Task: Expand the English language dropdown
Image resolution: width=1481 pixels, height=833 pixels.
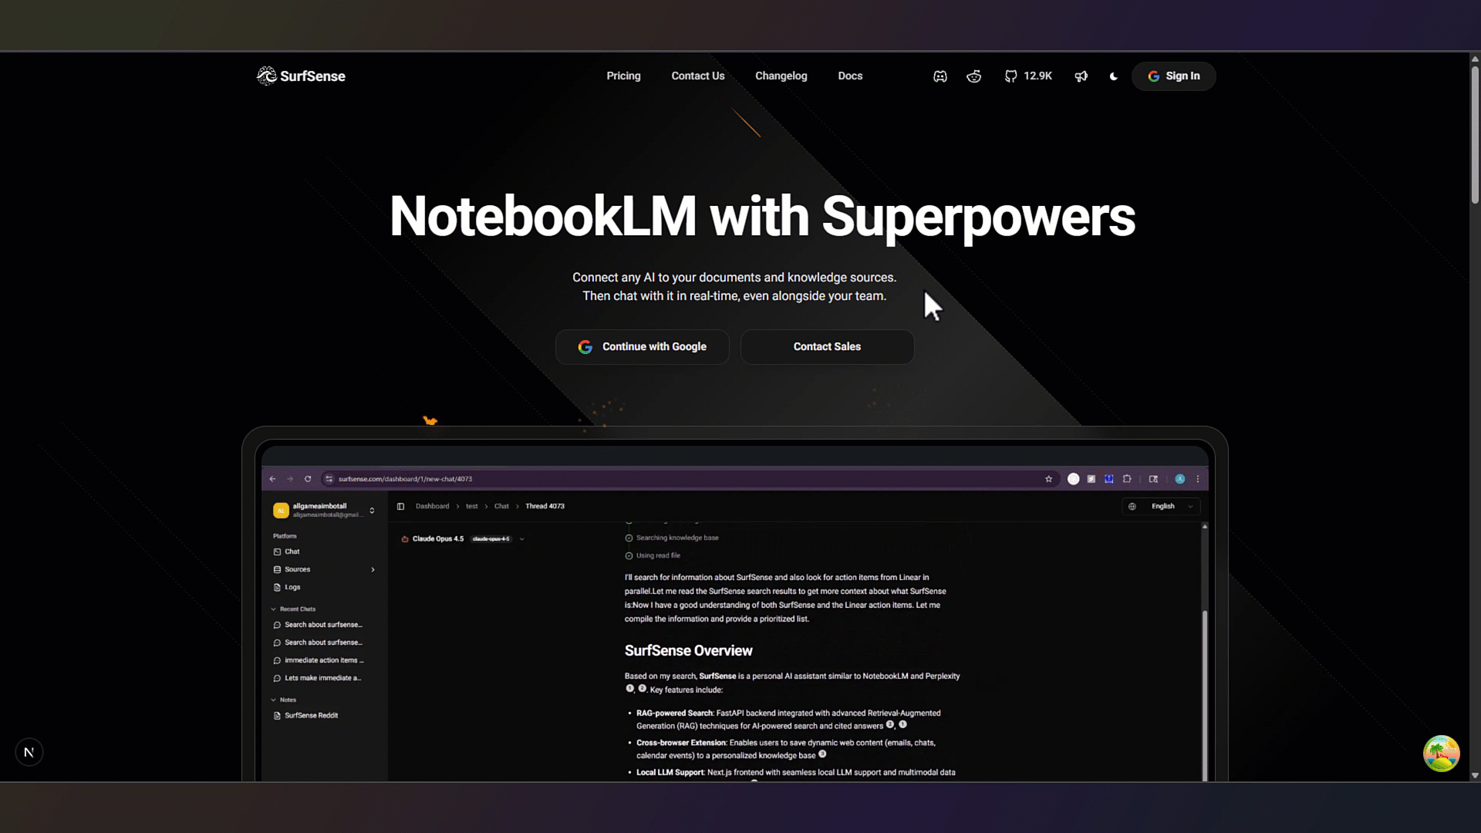Action: click(1162, 507)
